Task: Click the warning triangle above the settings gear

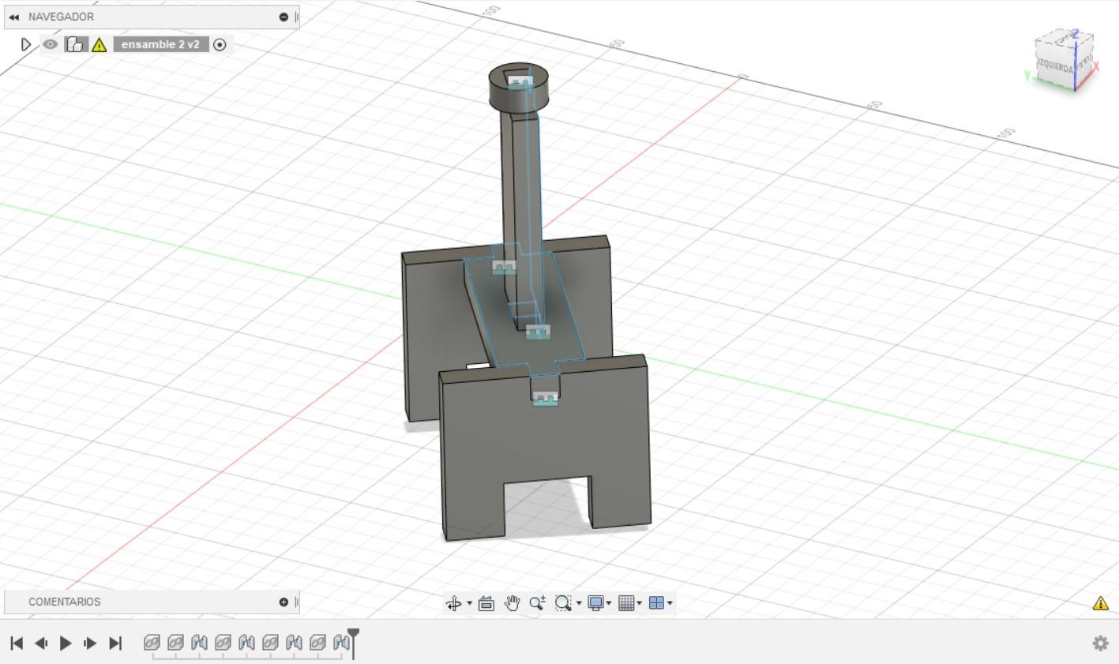Action: point(1100,604)
